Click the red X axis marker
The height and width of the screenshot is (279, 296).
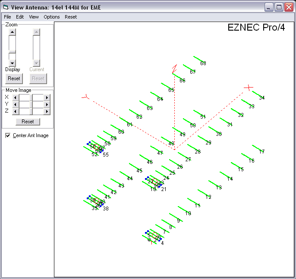click(x=249, y=88)
